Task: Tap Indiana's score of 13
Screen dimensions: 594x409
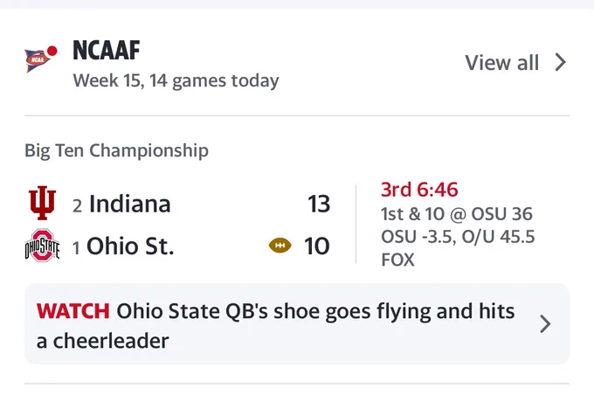Action: click(319, 204)
